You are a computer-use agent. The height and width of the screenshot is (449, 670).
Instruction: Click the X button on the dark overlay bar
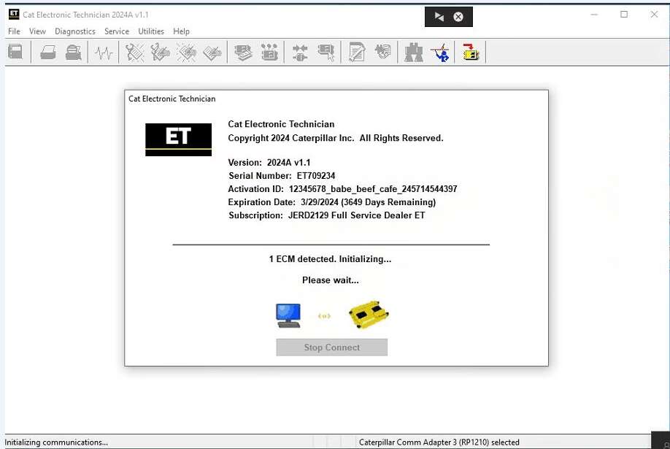pos(458,17)
